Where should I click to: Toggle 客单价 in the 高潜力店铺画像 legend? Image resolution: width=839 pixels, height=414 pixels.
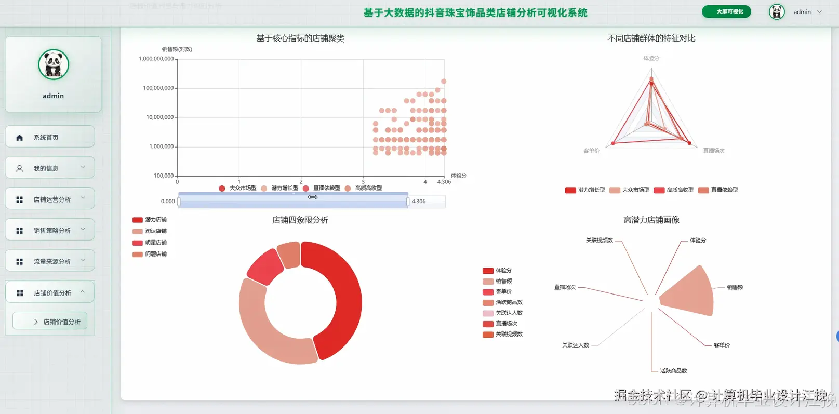[497, 292]
